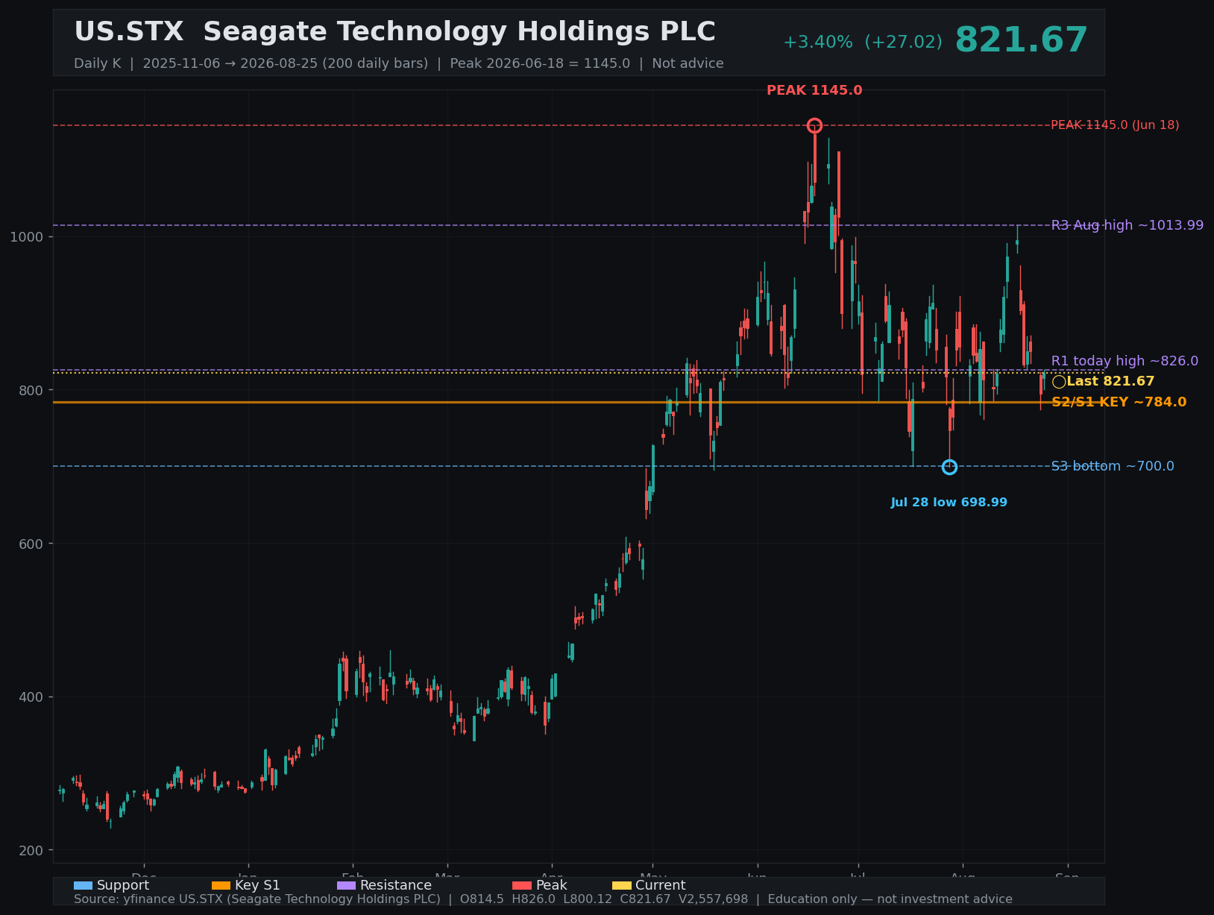Image resolution: width=1214 pixels, height=915 pixels.
Task: Click the 'S2/S1 KEY ~784.0' label
Action: tap(1119, 402)
